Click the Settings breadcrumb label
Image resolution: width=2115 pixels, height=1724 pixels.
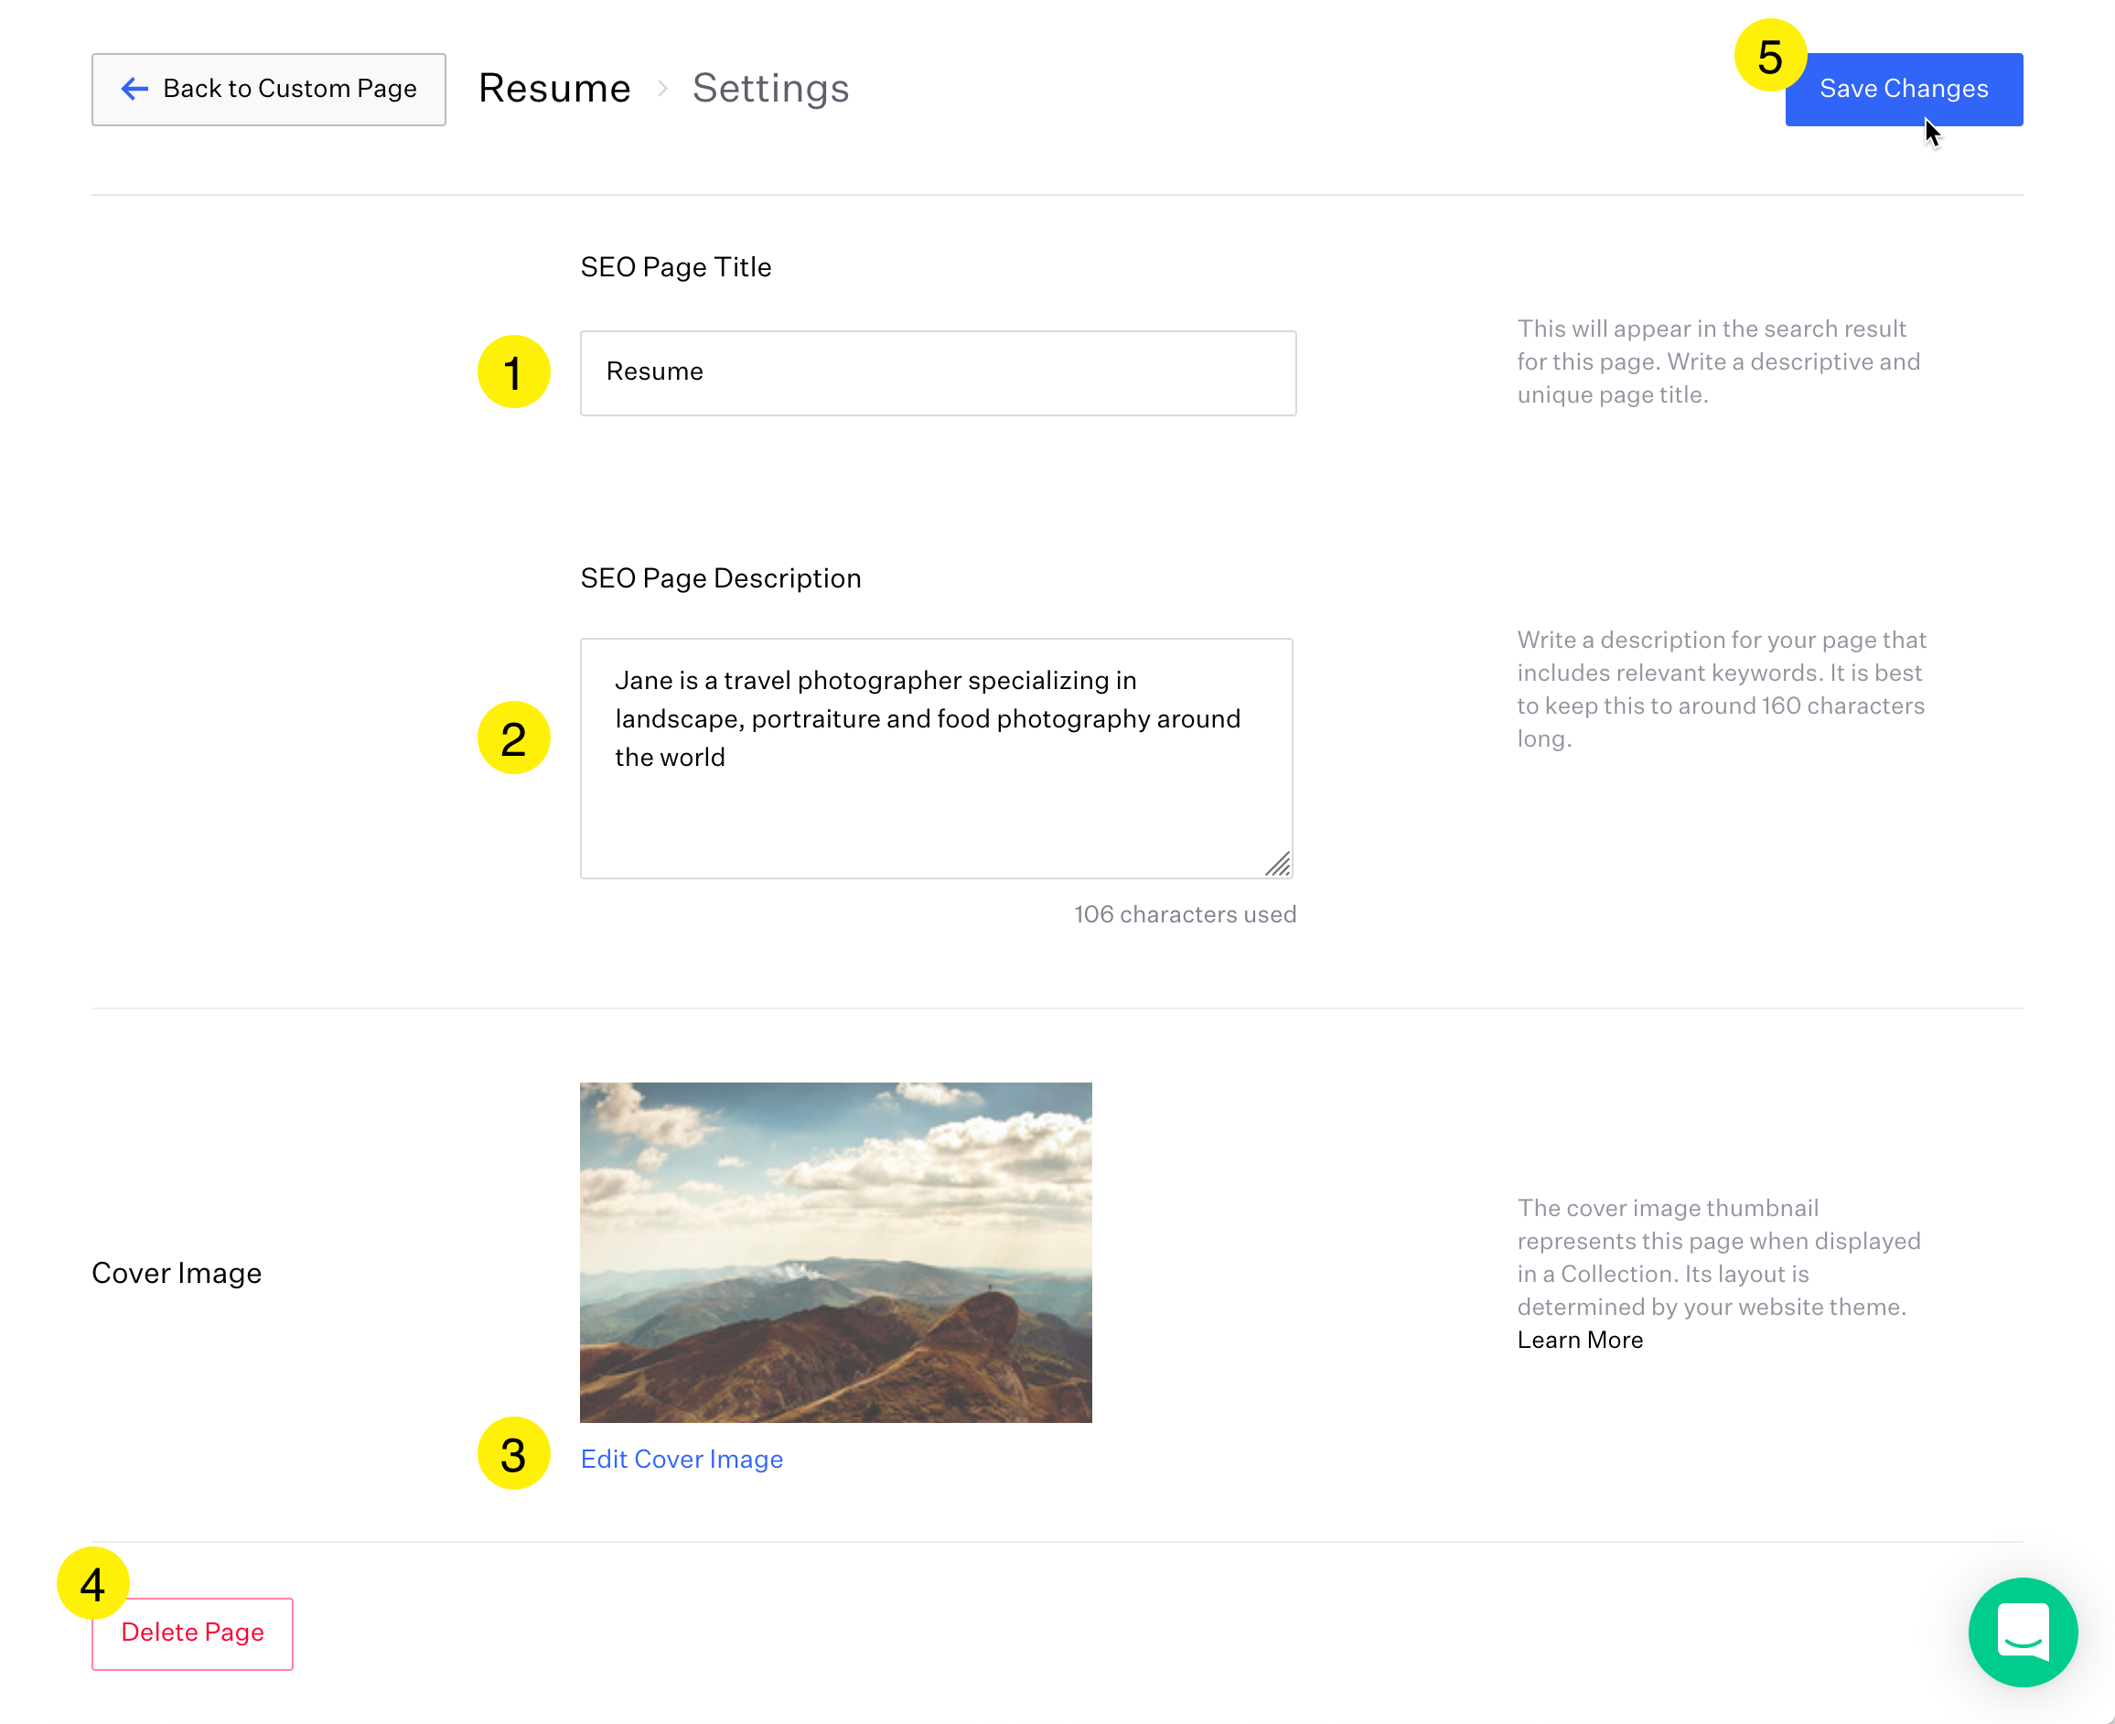(770, 90)
